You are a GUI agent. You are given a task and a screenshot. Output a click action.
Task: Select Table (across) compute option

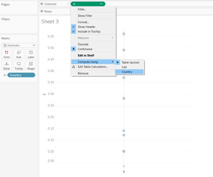tap(130, 62)
